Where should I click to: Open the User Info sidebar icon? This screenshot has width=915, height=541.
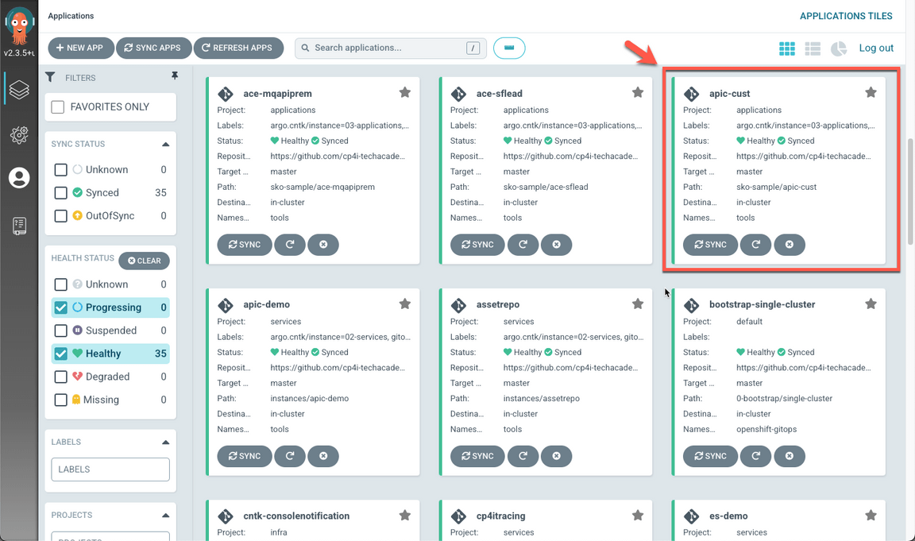[19, 178]
